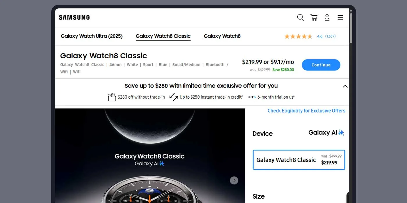The image size is (407, 203).
Task: Click the iFIT trial logo
Action: tap(251, 97)
